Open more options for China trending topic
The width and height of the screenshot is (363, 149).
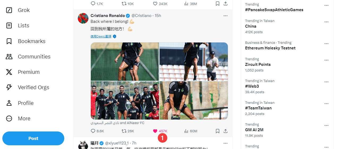326,22
